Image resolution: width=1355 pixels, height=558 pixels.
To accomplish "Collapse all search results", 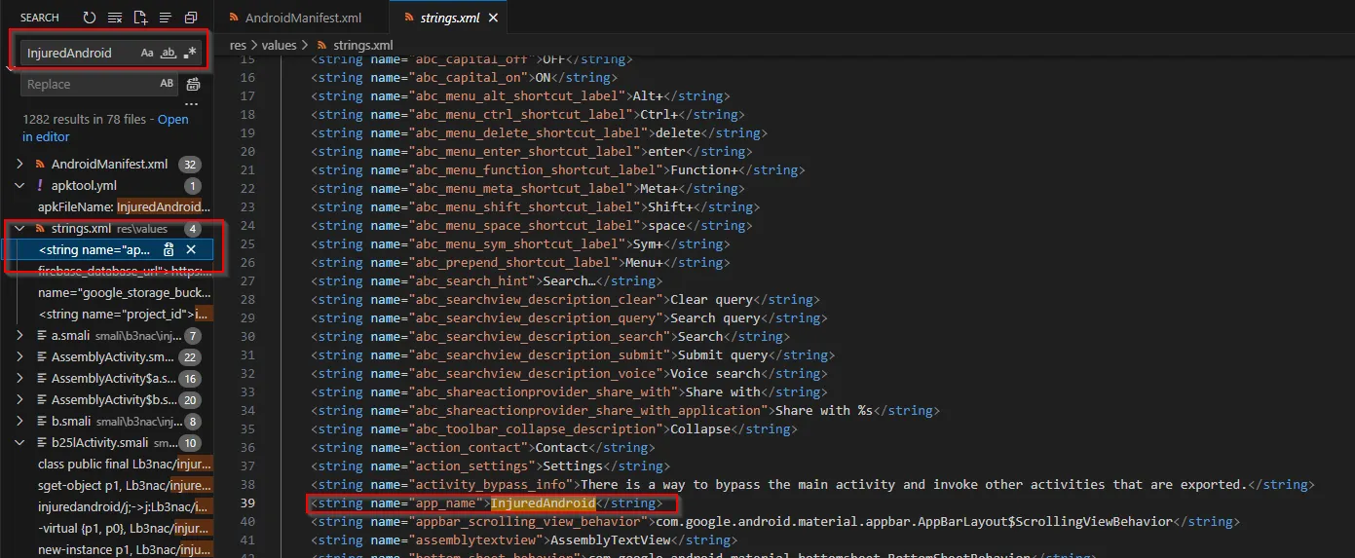I will pyautogui.click(x=191, y=18).
